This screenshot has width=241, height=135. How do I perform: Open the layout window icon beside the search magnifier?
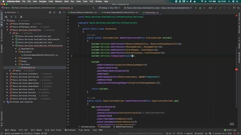pyautogui.click(x=234, y=8)
